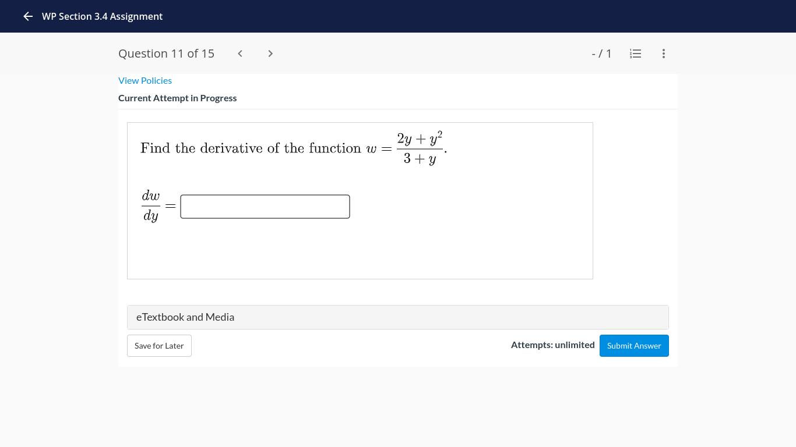This screenshot has width=796, height=447.
Task: Submit your answer with the blue button
Action: pyautogui.click(x=634, y=345)
